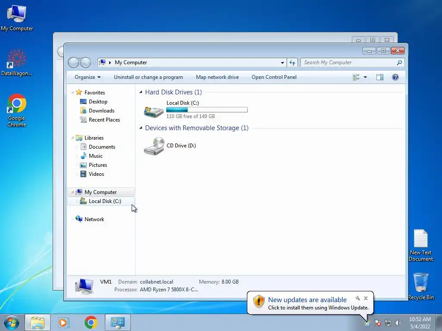This screenshot has height=331, width=442.
Task: Open Windows Media Player from the taskbar
Action: [64, 322]
